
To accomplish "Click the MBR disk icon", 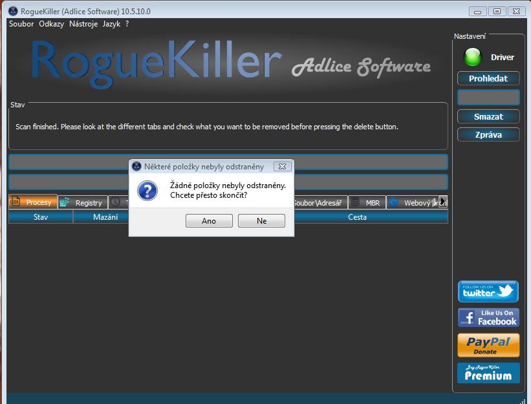I will tap(355, 202).
